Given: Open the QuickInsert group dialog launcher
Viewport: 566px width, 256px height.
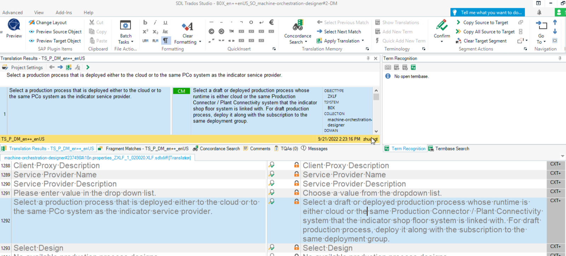Looking at the screenshot, I should [274, 49].
